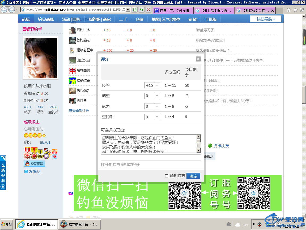Open the 经验 score dropdown arrow

[157, 85]
